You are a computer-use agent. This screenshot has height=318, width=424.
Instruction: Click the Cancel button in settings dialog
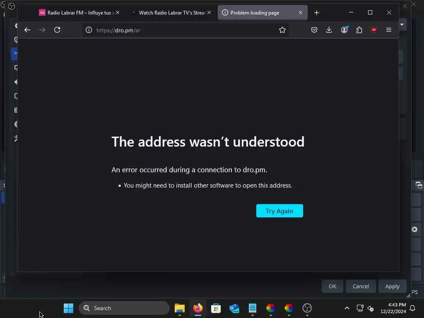click(361, 287)
